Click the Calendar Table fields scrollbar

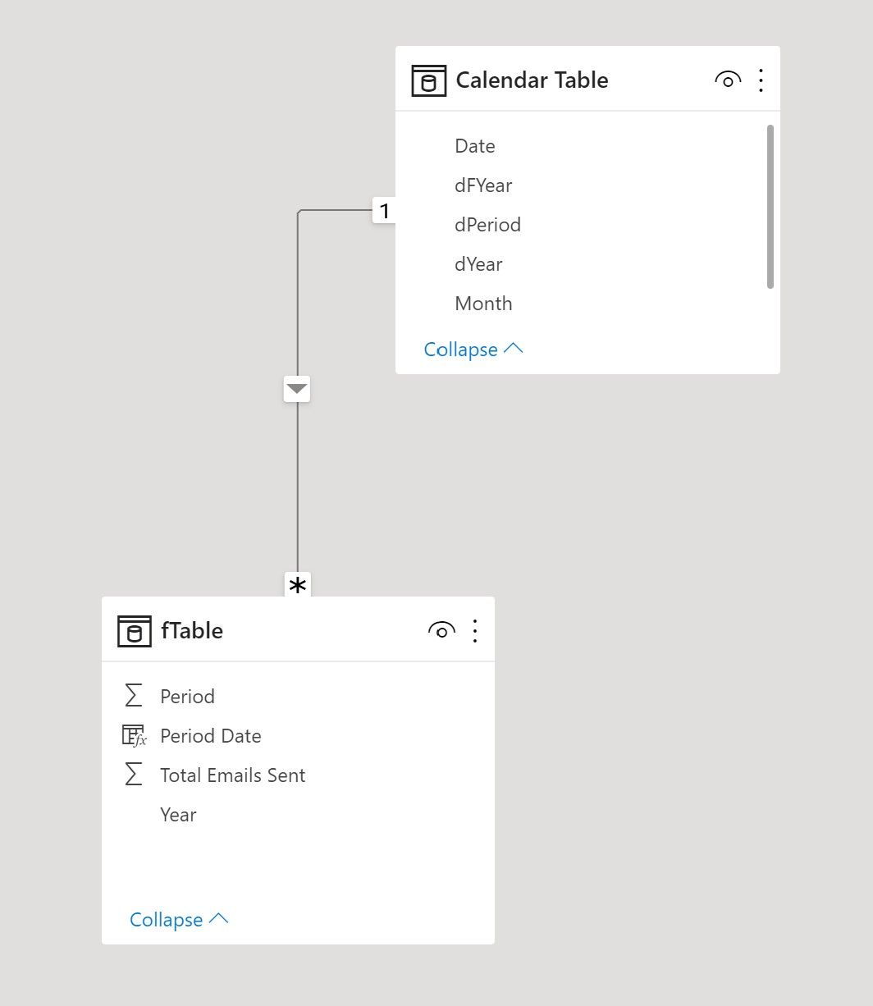(x=770, y=207)
